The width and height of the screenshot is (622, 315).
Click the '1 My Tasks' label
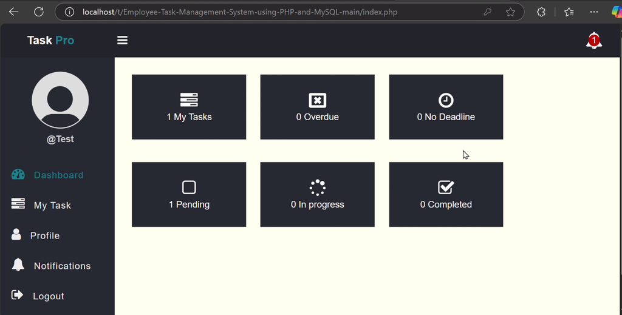[190, 117]
